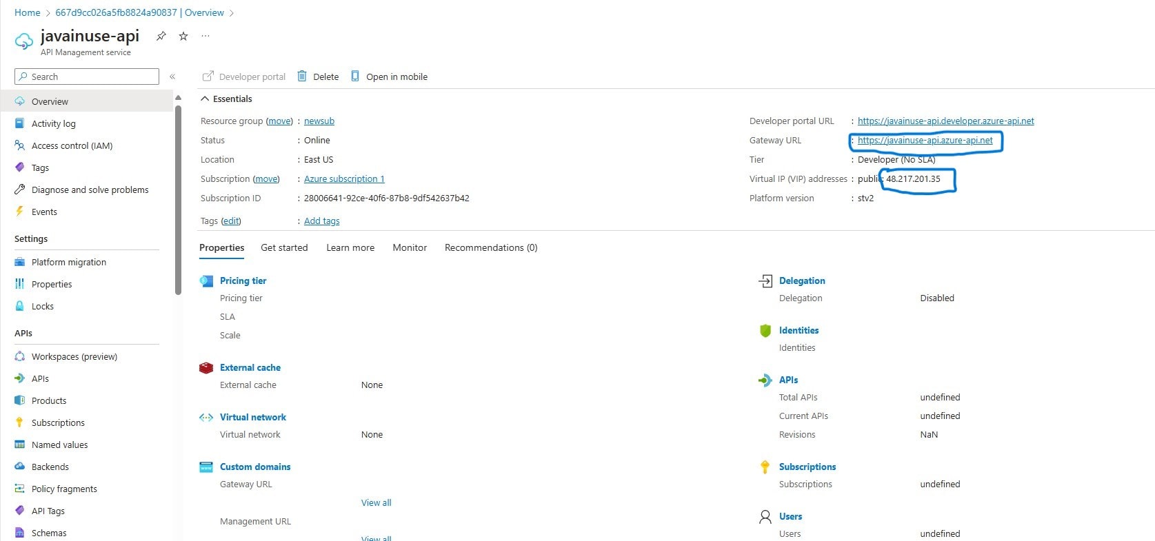Click the Policy fragments icon
This screenshot has height=541, width=1155.
coord(20,489)
